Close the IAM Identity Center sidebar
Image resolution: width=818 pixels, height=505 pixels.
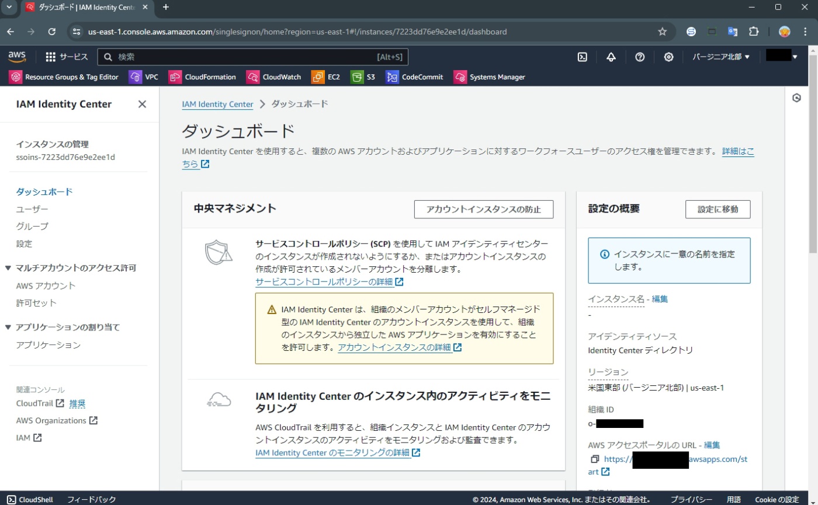[142, 104]
